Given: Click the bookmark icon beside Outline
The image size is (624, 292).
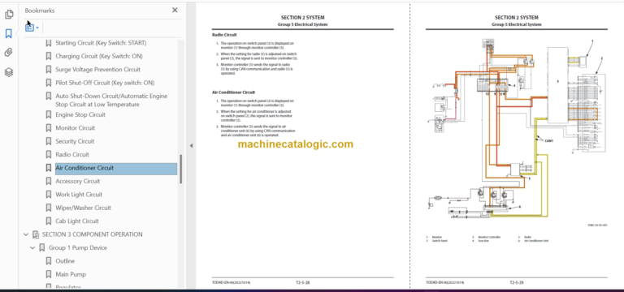Looking at the screenshot, I should [49, 261].
